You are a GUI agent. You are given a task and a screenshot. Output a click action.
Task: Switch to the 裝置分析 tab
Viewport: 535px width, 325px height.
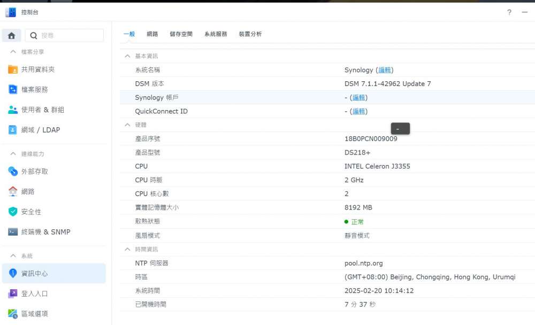(x=250, y=34)
